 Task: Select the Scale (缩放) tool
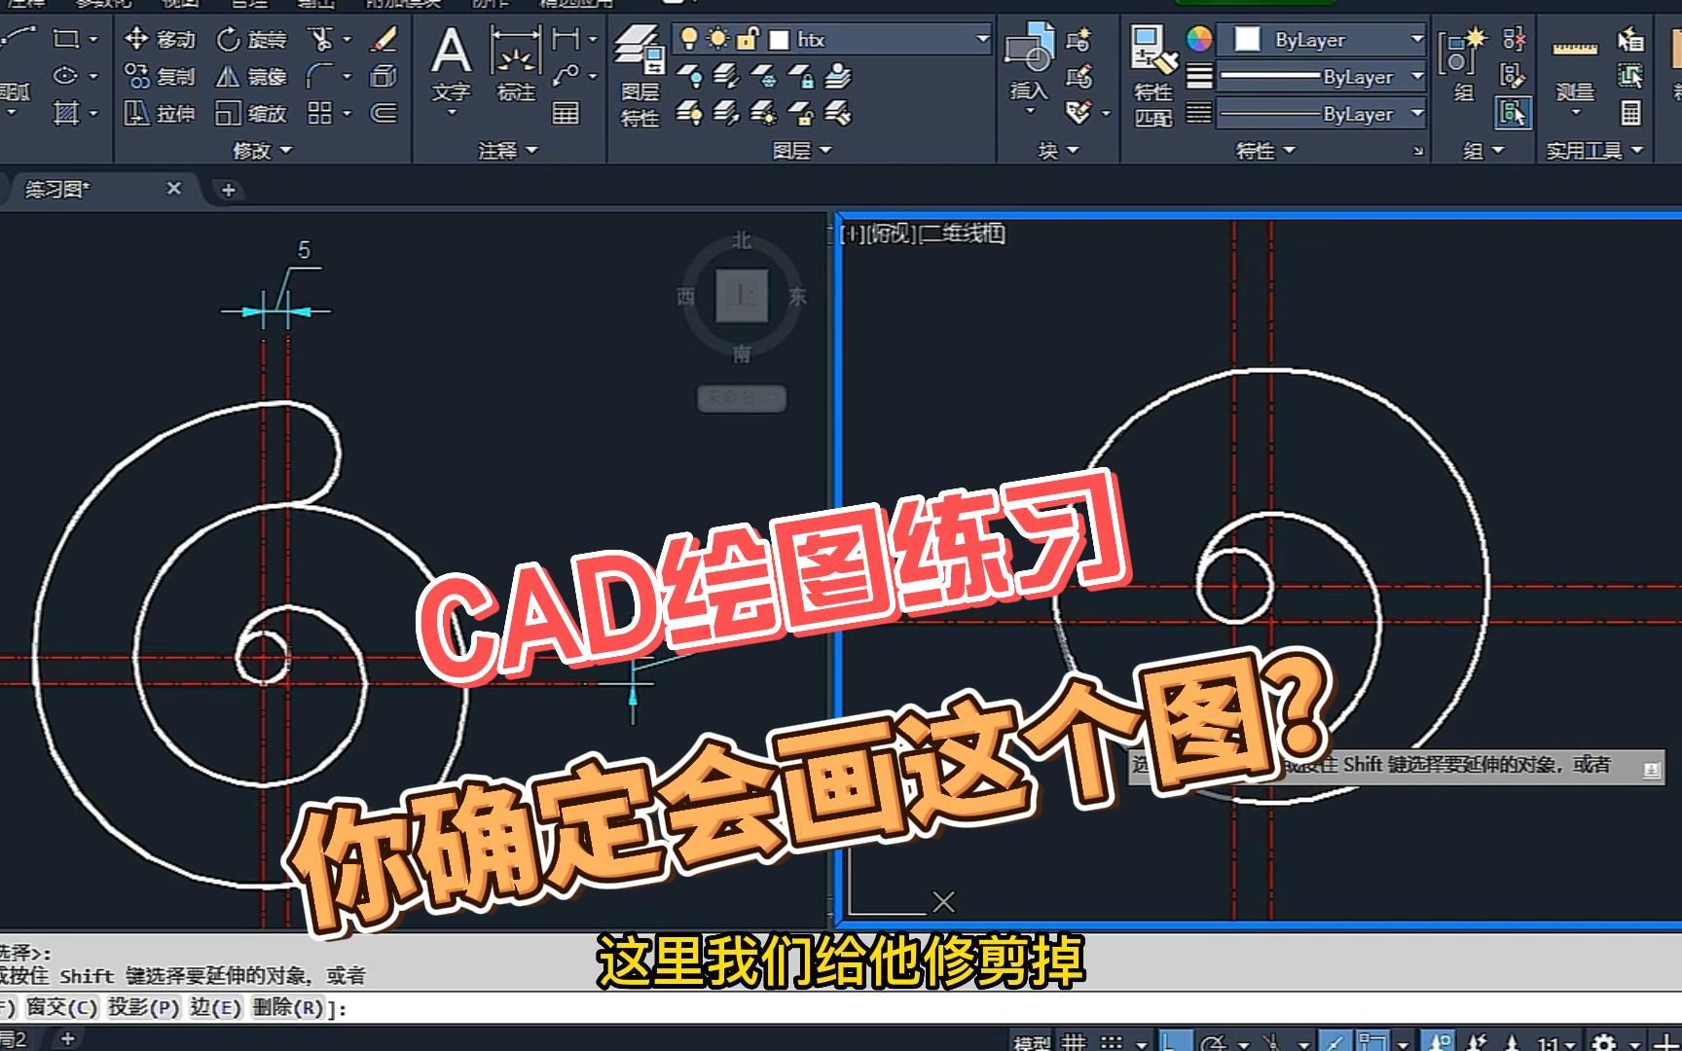click(x=246, y=114)
